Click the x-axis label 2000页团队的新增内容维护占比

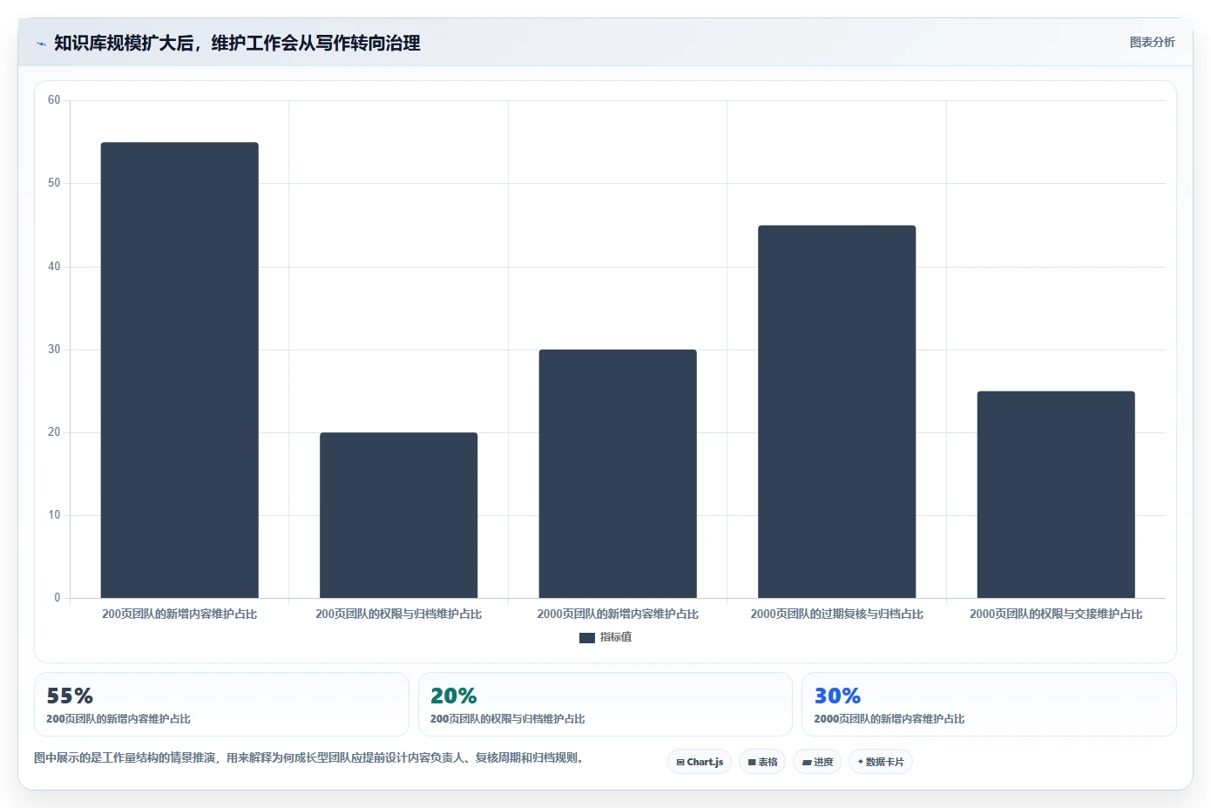point(618,614)
